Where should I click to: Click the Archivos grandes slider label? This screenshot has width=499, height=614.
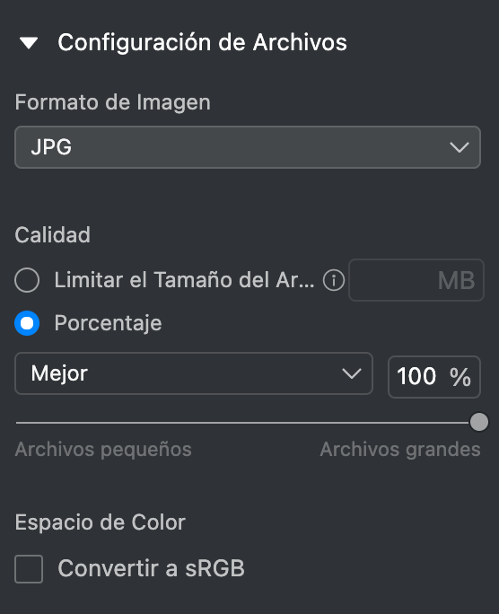(400, 450)
